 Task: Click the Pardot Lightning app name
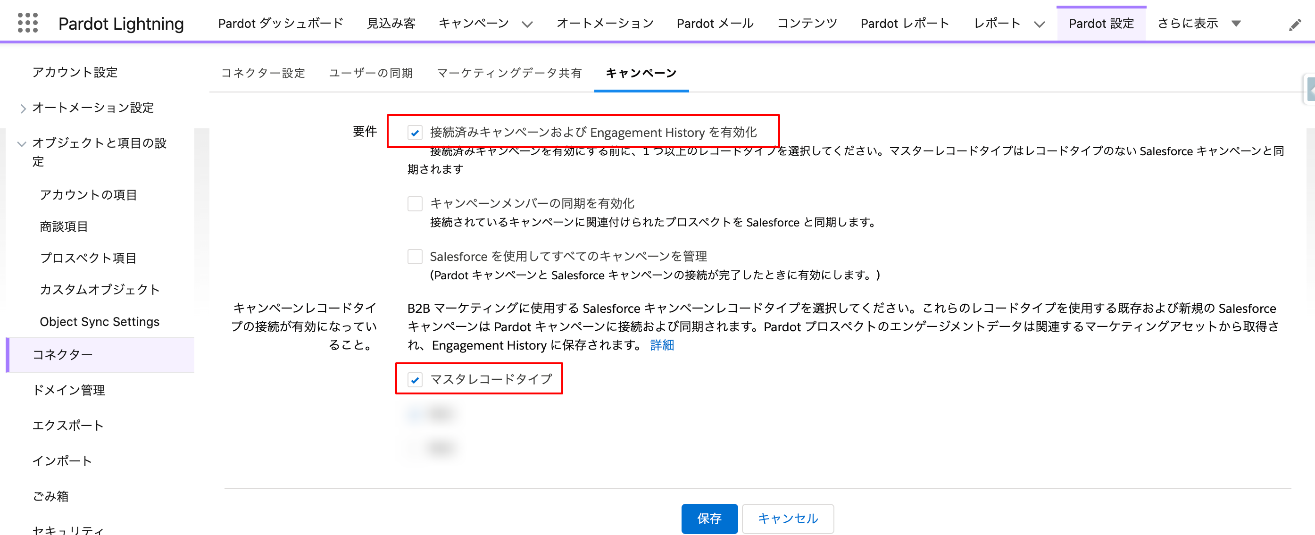121,24
